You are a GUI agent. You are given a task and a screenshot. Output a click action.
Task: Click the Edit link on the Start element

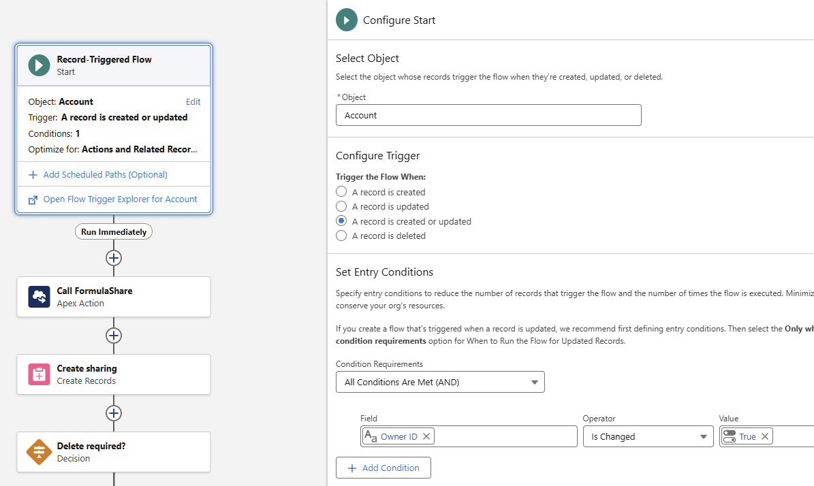tap(193, 101)
